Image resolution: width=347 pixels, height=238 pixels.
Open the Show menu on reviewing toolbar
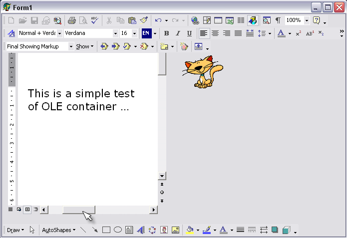(x=83, y=46)
